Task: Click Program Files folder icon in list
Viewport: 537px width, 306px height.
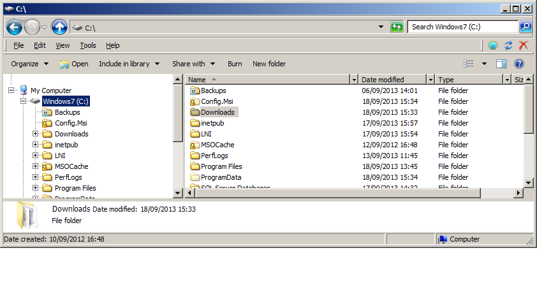Action: click(195, 166)
